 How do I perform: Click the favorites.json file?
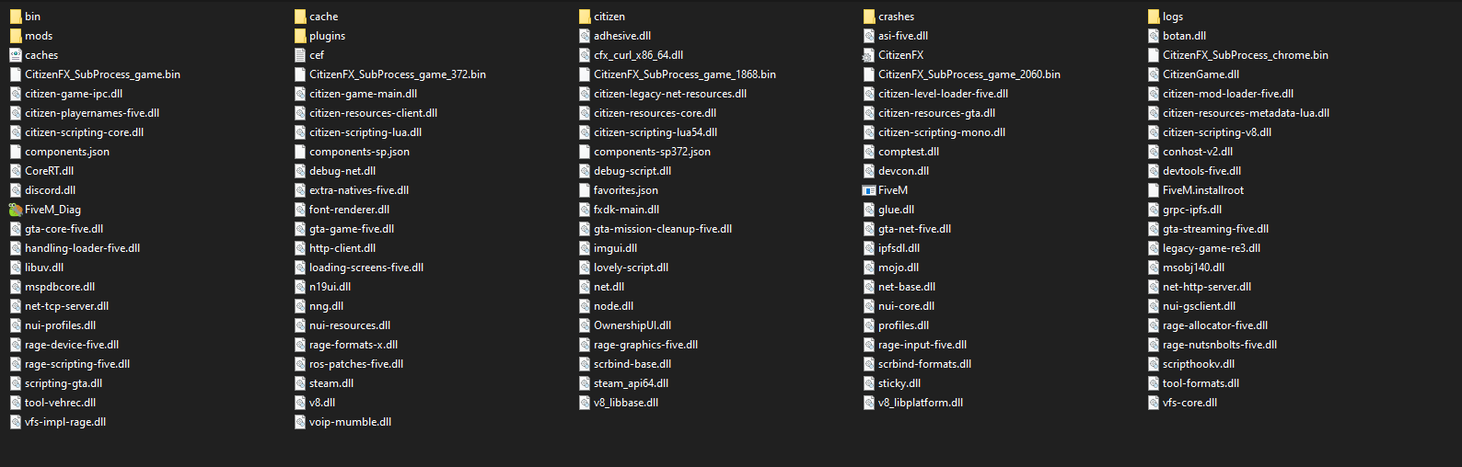point(618,190)
